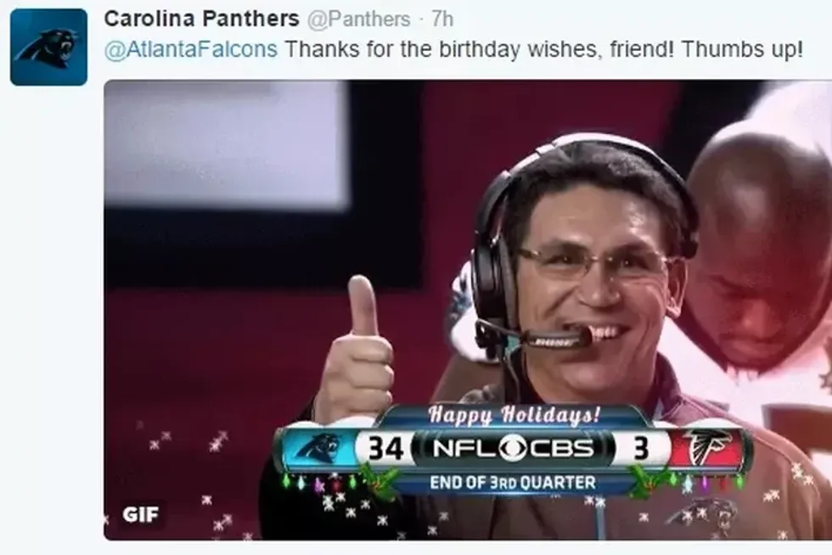
Task: Select the Panthers score of 34
Action: pos(385,449)
